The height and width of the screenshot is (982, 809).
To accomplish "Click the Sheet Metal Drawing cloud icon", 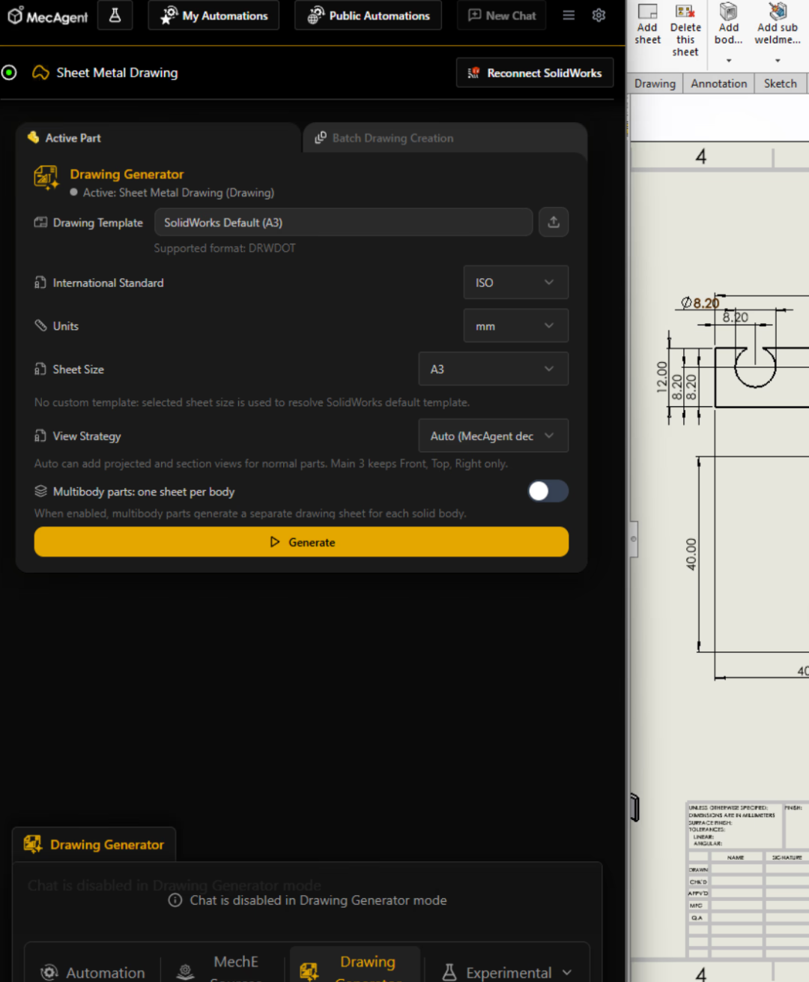I will (x=40, y=73).
